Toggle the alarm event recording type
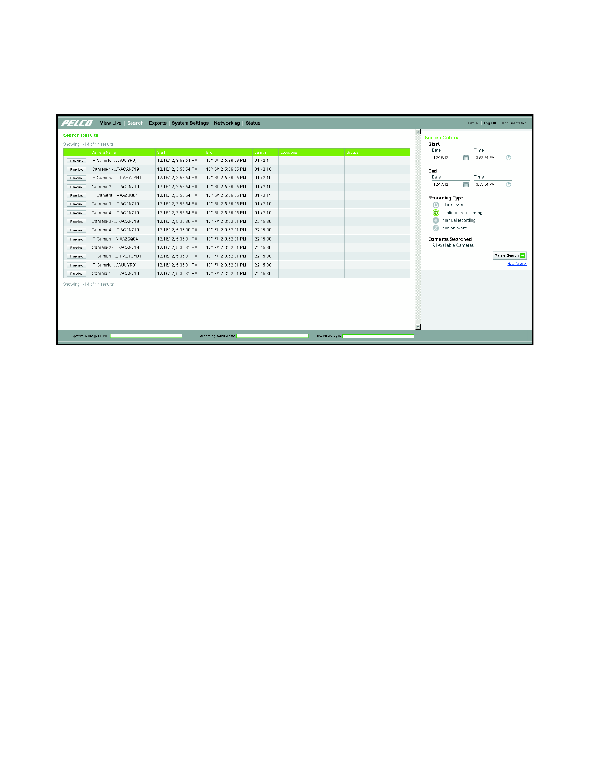 [436, 205]
